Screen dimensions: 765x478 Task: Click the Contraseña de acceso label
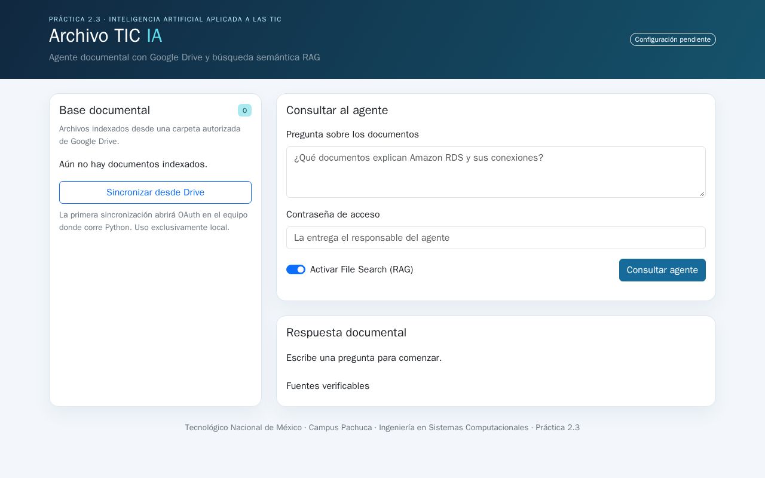333,215
